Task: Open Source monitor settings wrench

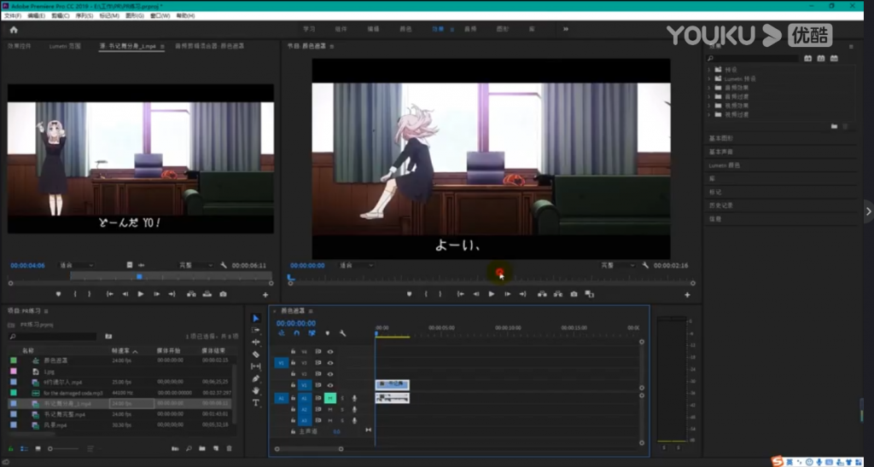Action: (x=224, y=266)
